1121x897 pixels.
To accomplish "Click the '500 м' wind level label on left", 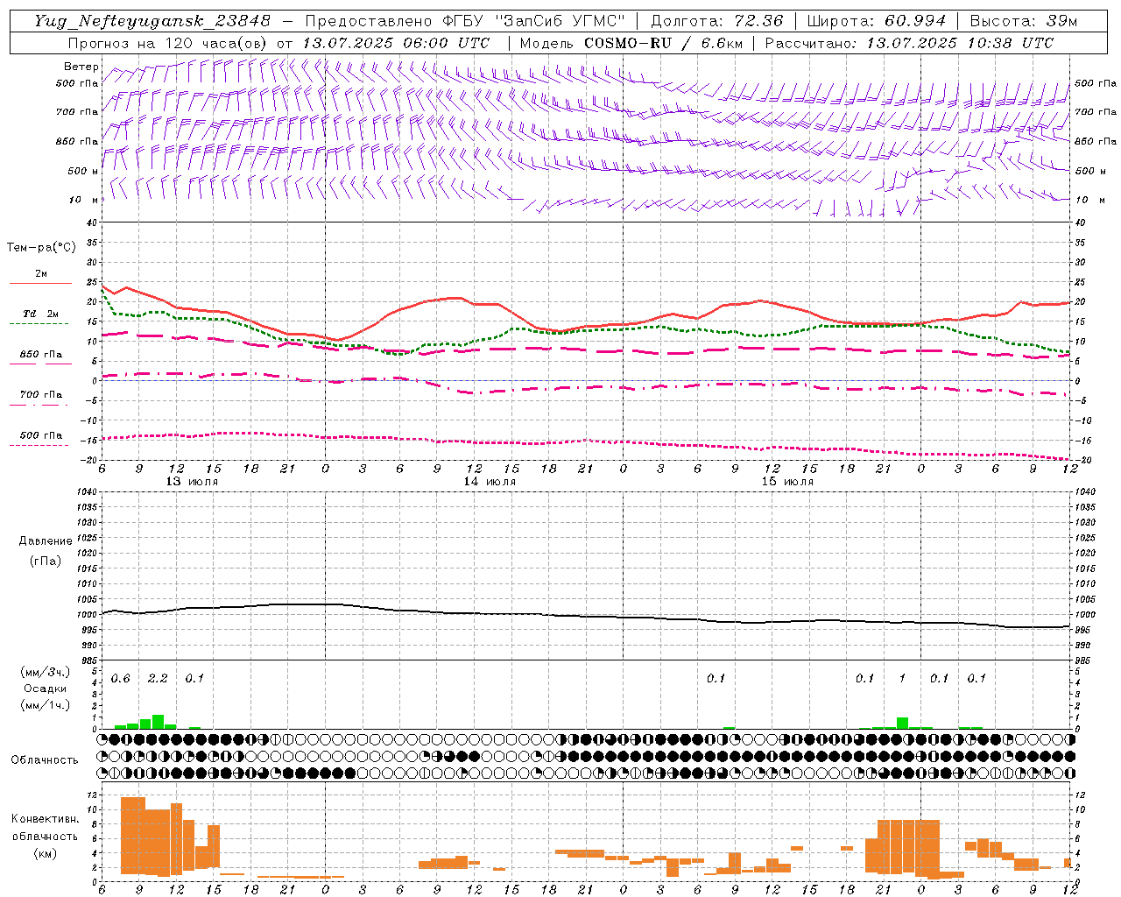I will pyautogui.click(x=83, y=171).
